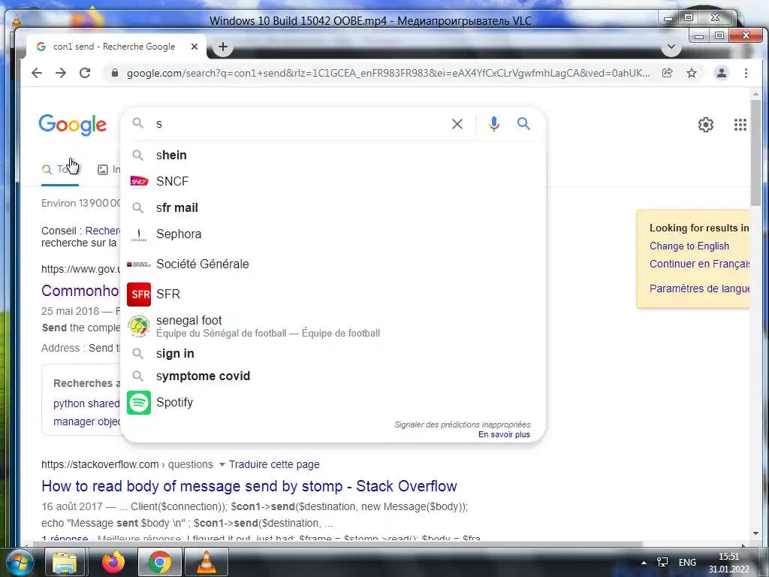This screenshot has width=769, height=577.
Task: Click the network tray icon
Action: coord(662,562)
